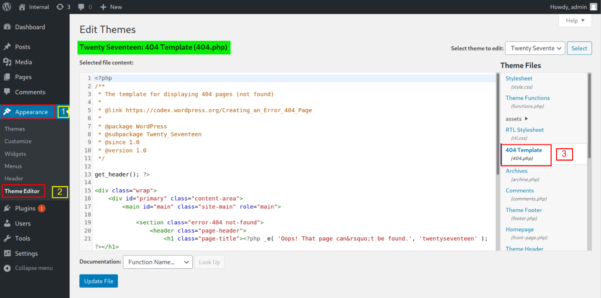
Task: Click the Settings sliders icon
Action: click(x=7, y=253)
